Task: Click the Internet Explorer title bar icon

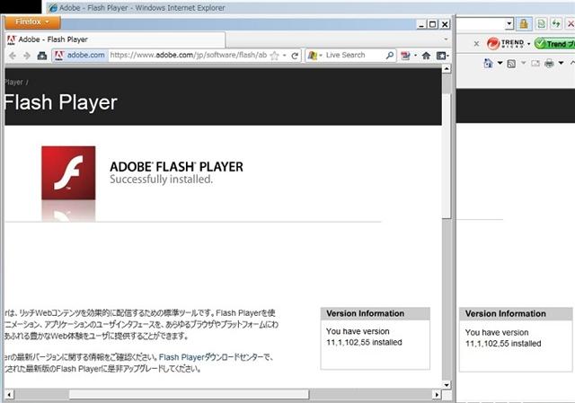Action: point(53,8)
